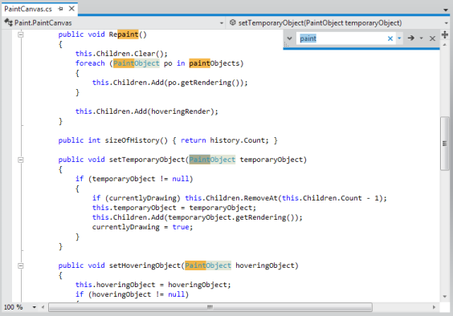Click the vertical scrollbar thumb
This screenshot has width=453, height=316.
pos(445,144)
